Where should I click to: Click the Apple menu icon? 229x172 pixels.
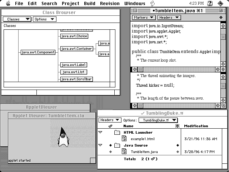click(x=6, y=3)
